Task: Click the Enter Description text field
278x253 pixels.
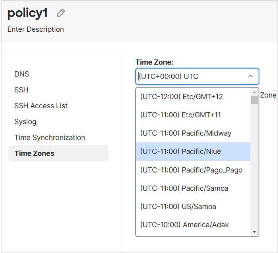Action: 36,29
